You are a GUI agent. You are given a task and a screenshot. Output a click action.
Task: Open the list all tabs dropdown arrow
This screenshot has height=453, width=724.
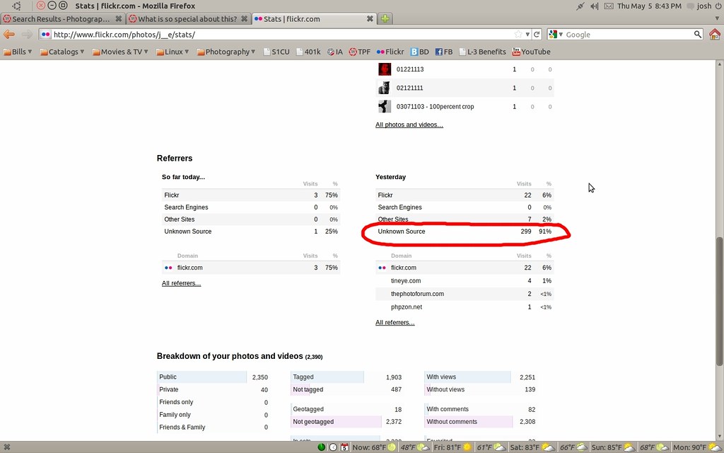click(717, 19)
